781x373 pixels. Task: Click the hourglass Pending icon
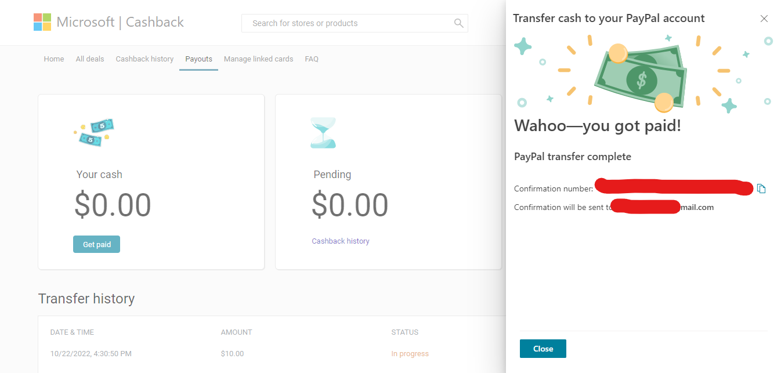point(323,133)
